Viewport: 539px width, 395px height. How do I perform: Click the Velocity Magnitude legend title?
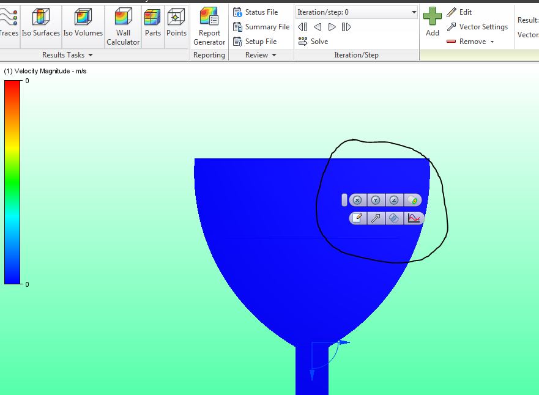click(45, 71)
